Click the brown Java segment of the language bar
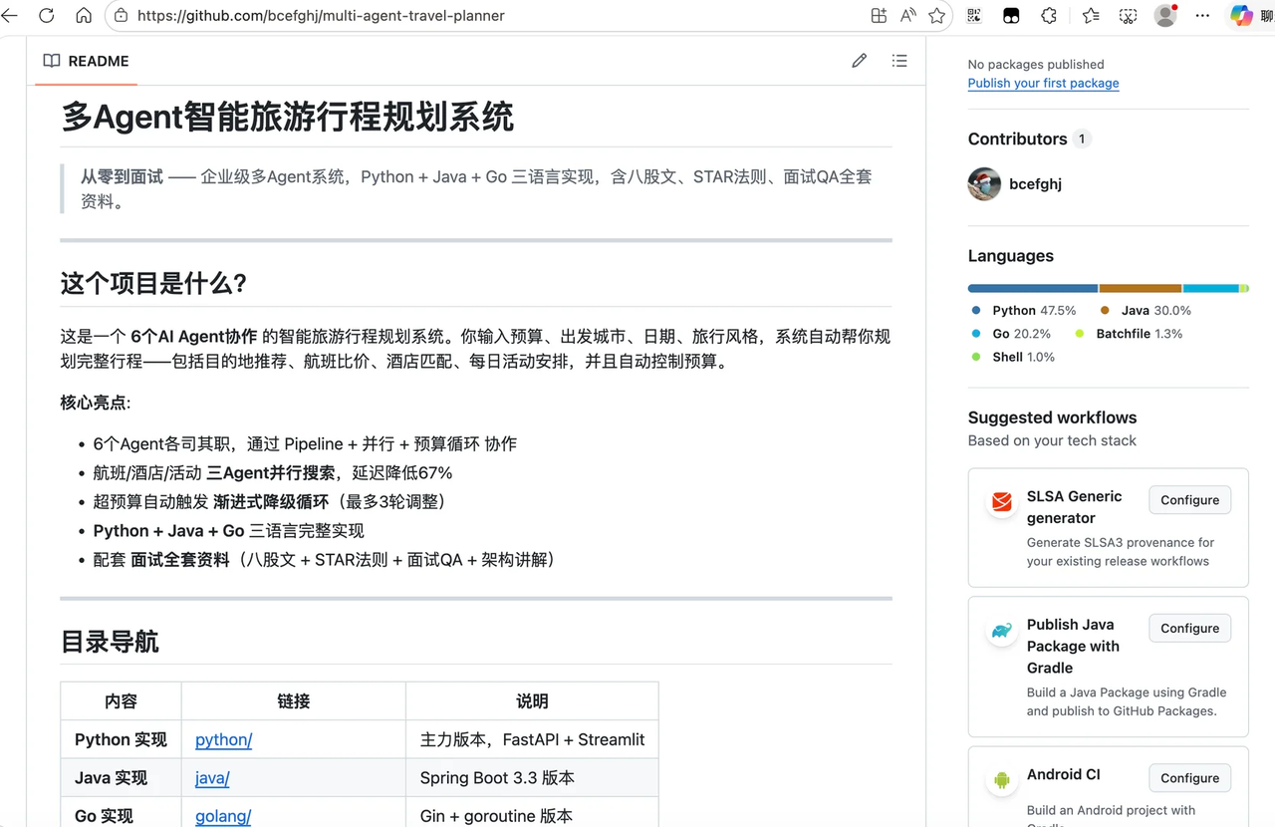 (x=1141, y=288)
